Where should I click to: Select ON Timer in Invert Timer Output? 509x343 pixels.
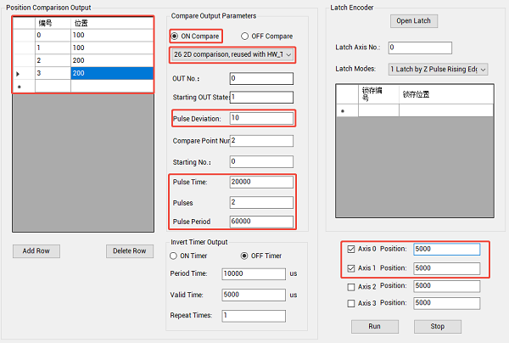click(x=176, y=256)
